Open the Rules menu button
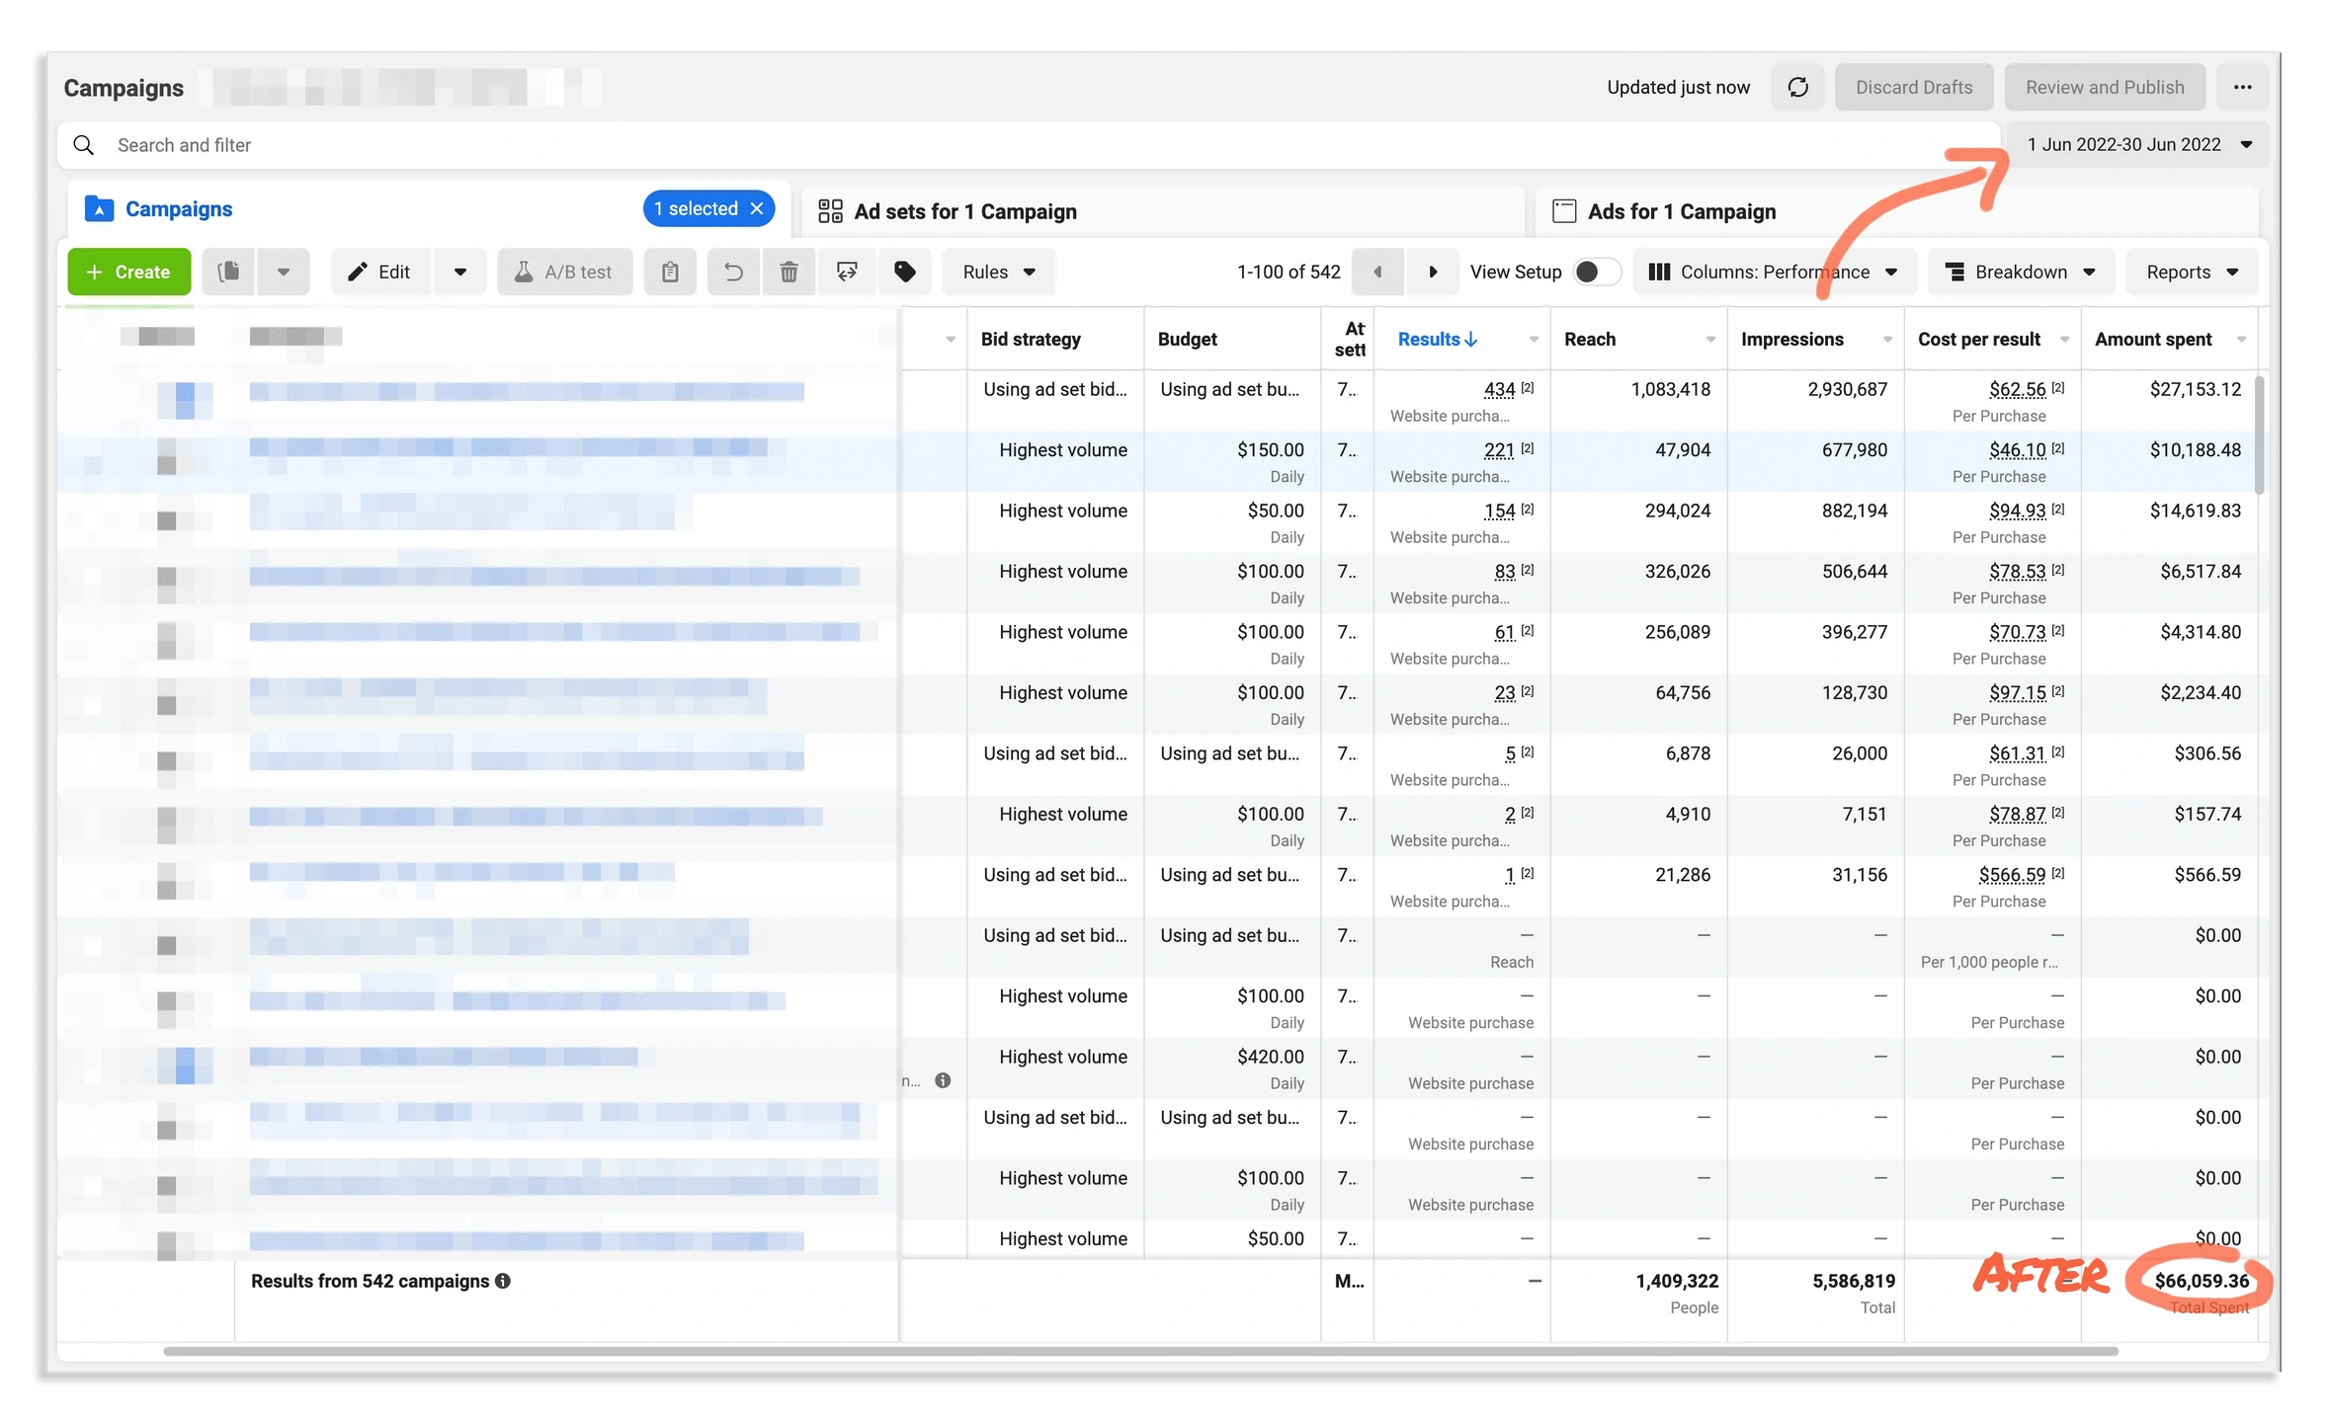The height and width of the screenshot is (1422, 2328). pyautogui.click(x=998, y=272)
